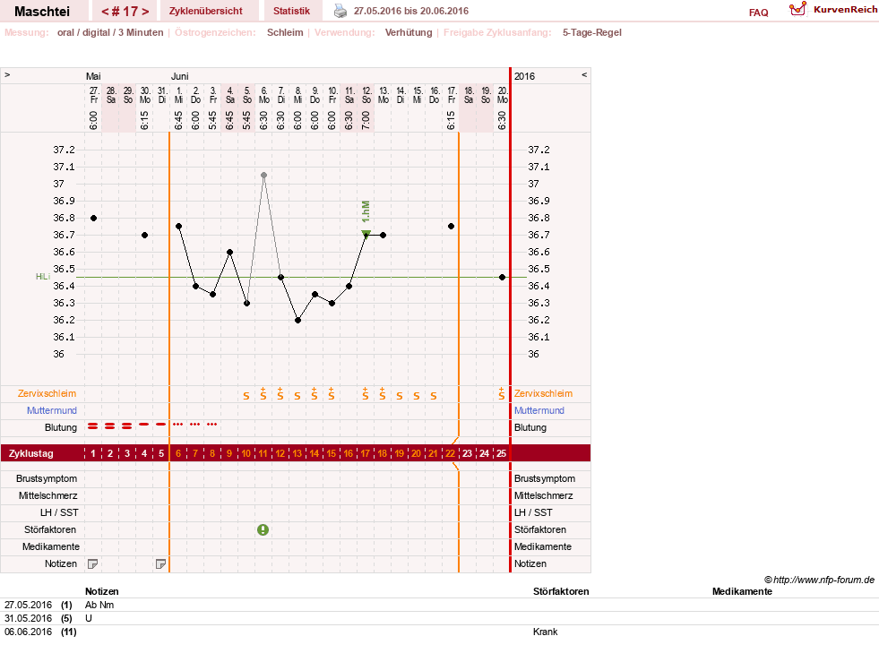Click the 12. So date column header
This screenshot has height=662, width=879.
click(366, 95)
